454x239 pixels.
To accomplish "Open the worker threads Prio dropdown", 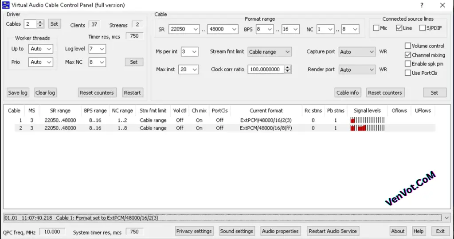I will click(41, 62).
